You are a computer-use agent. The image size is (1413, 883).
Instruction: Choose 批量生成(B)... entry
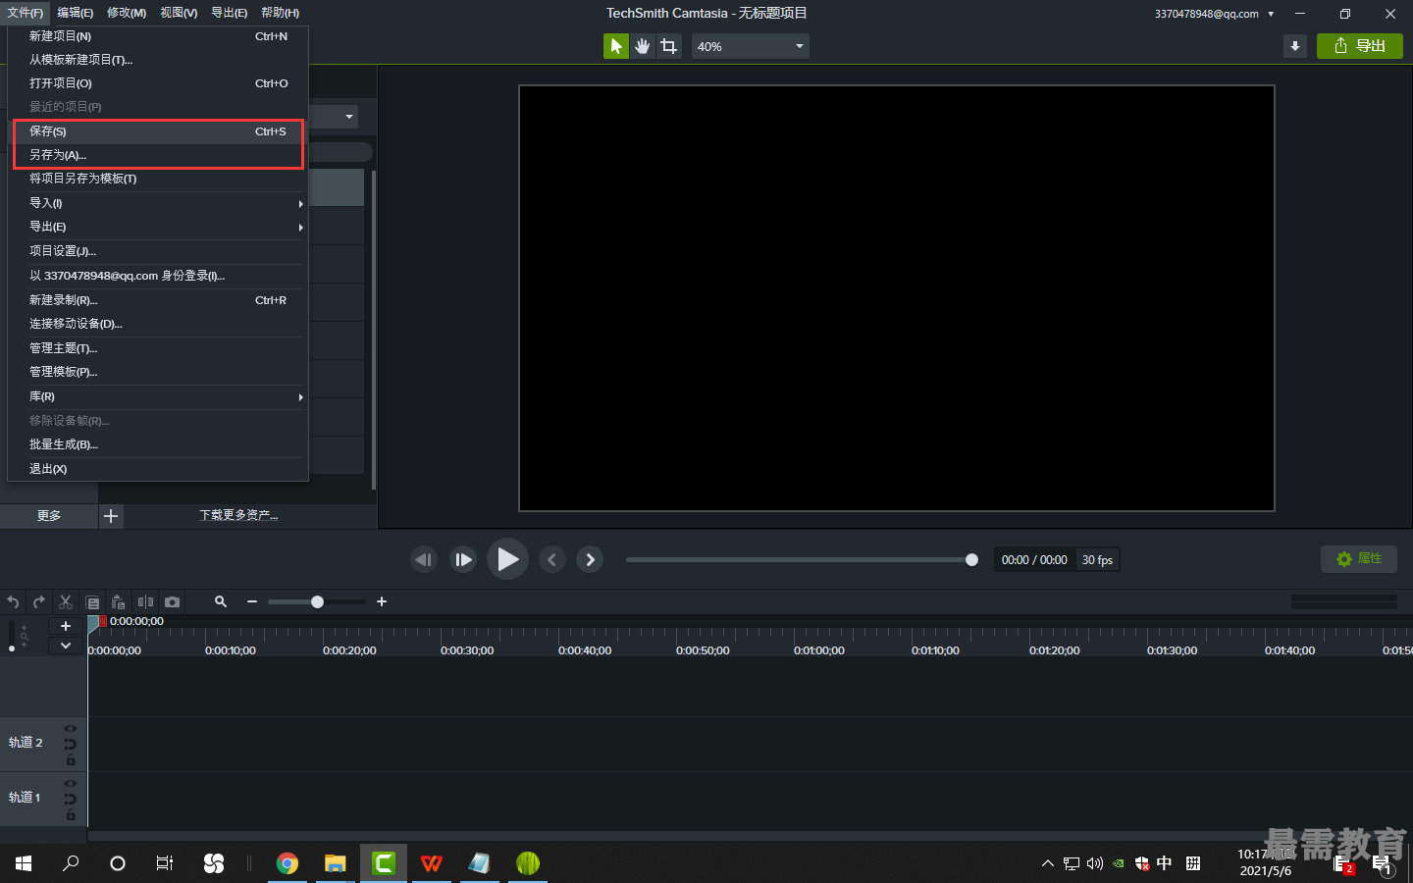[158, 444]
